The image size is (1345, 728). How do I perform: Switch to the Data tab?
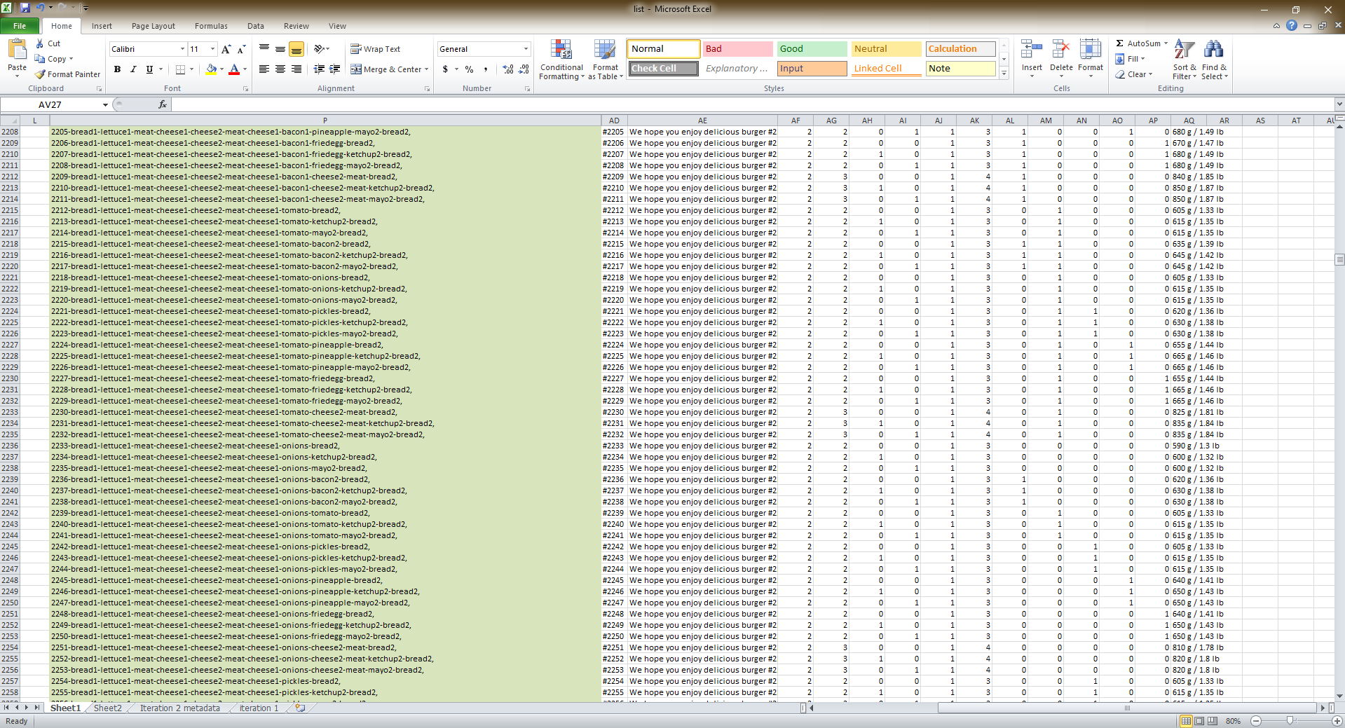tap(256, 26)
